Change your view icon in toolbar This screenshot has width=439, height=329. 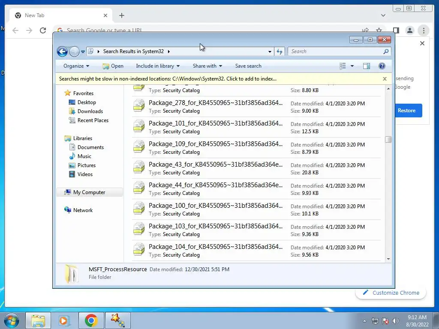(343, 66)
